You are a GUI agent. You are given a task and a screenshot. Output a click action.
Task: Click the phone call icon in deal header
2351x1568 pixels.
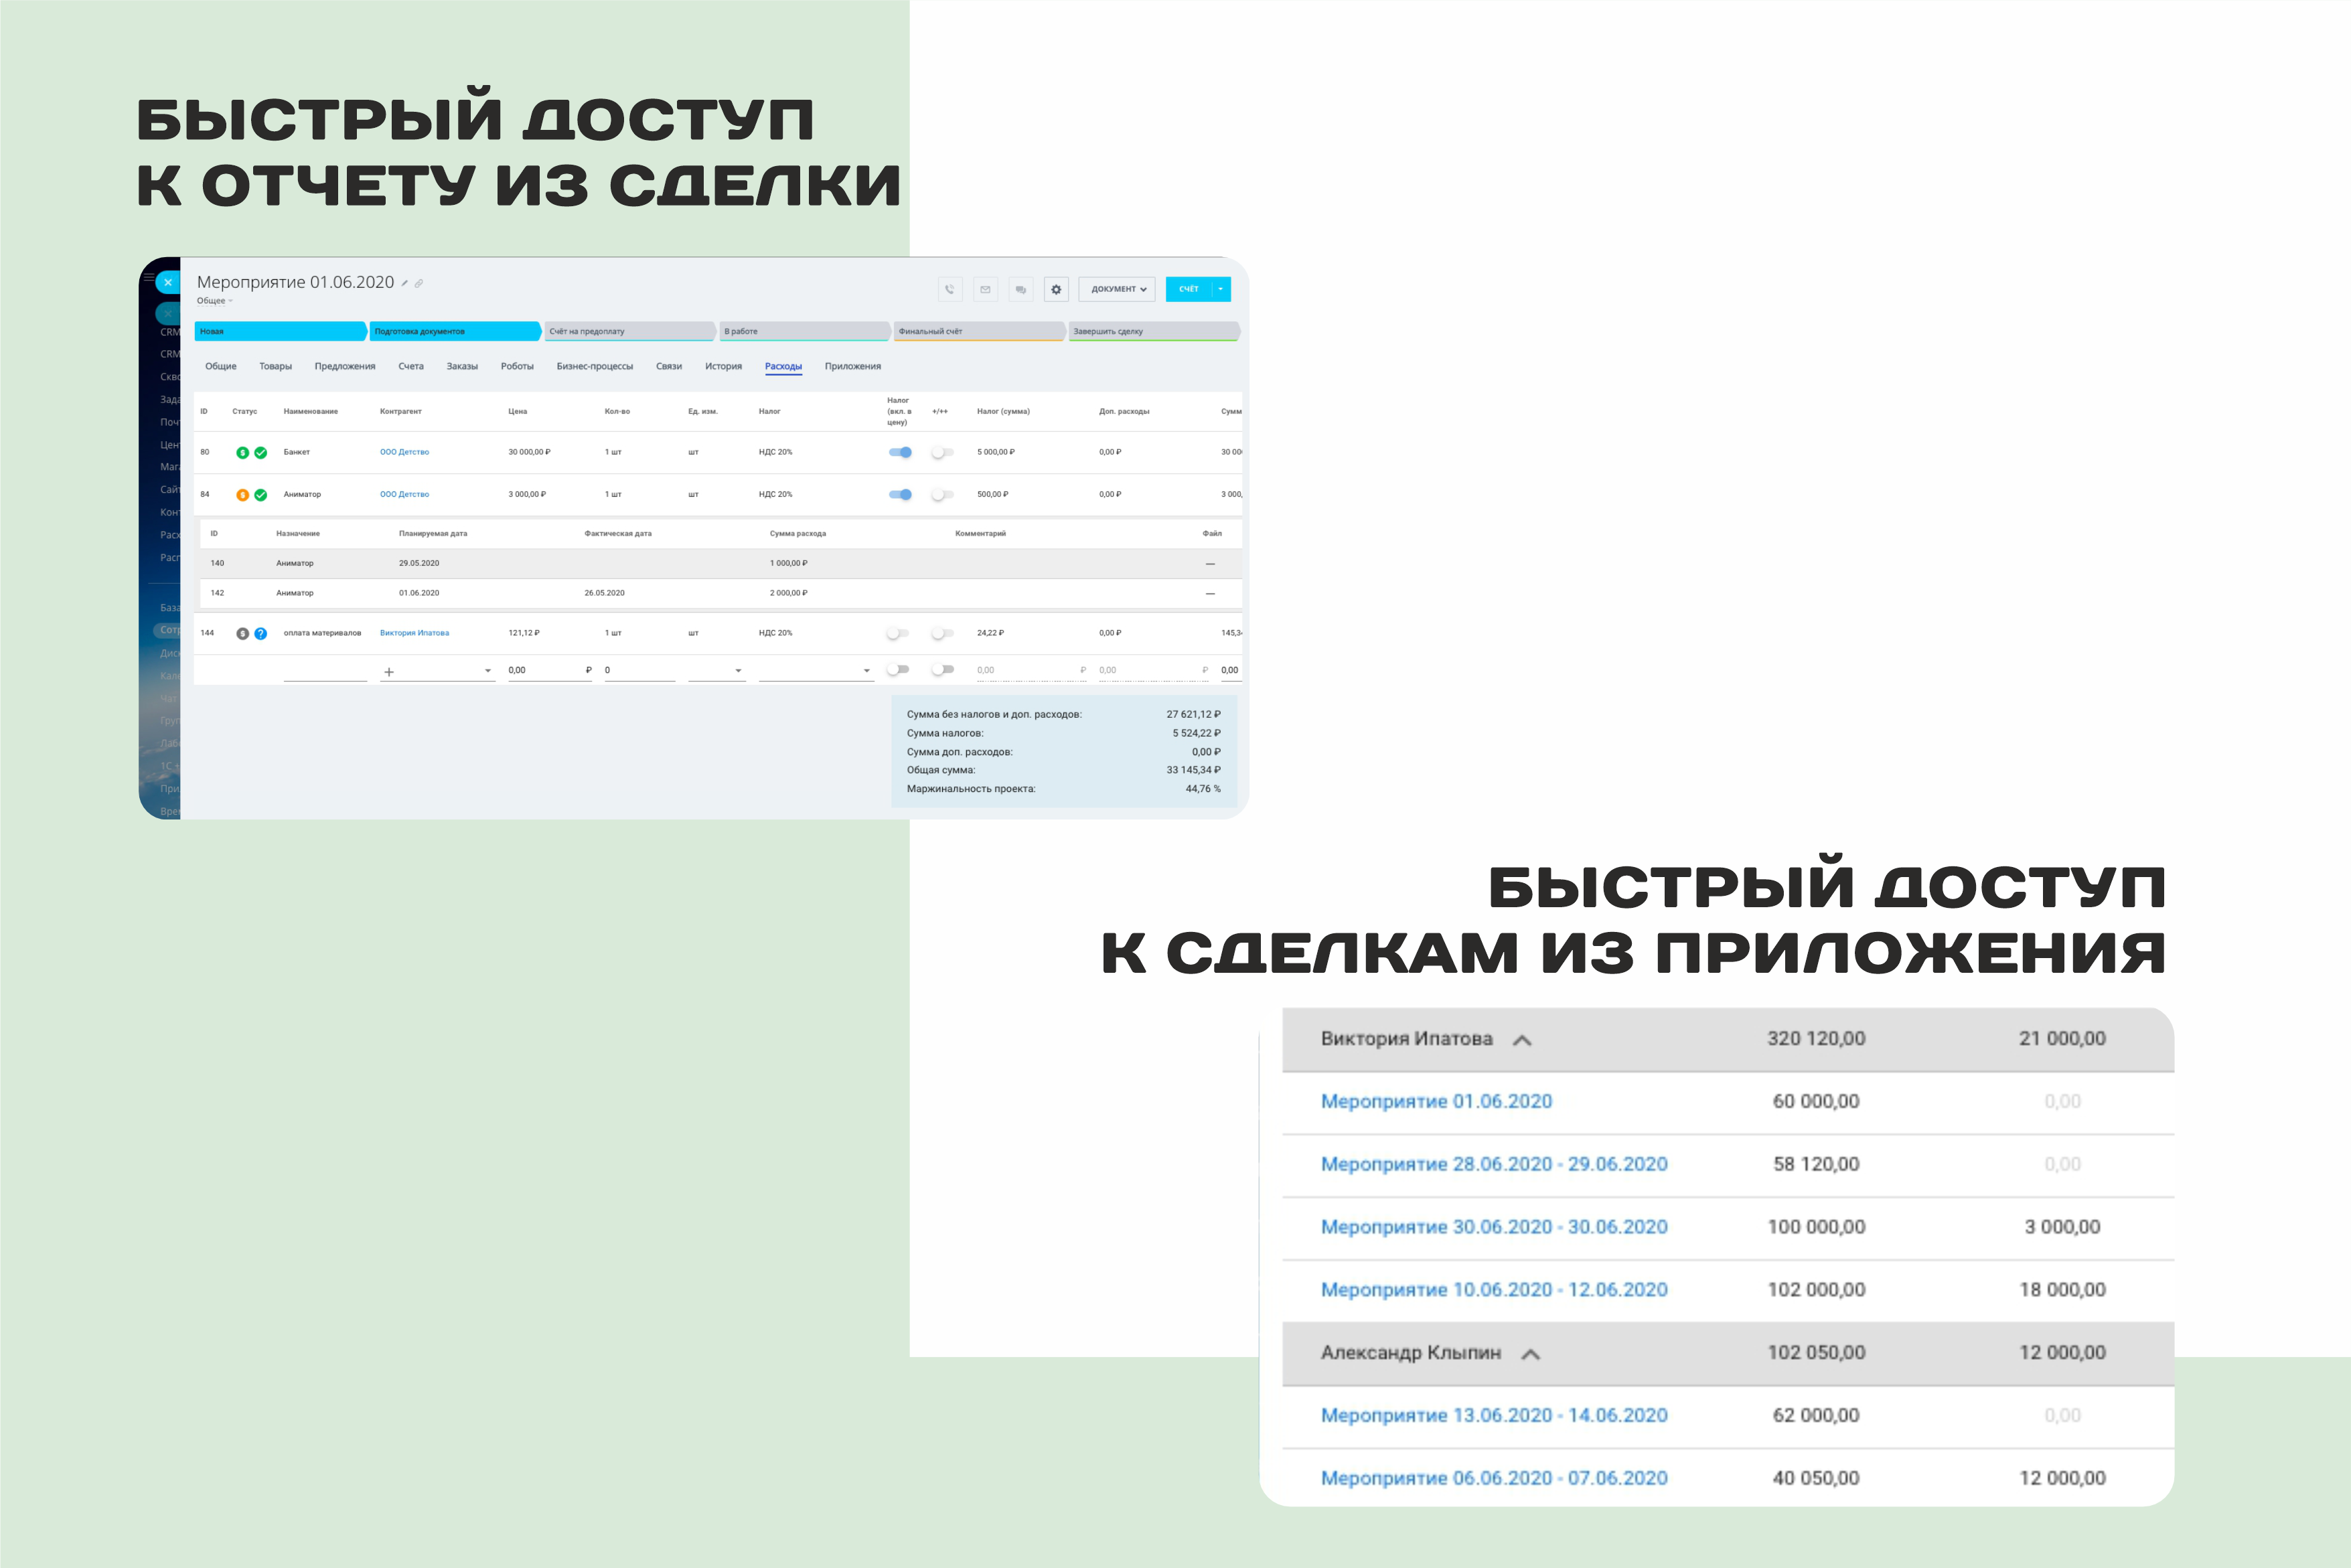pos(949,290)
